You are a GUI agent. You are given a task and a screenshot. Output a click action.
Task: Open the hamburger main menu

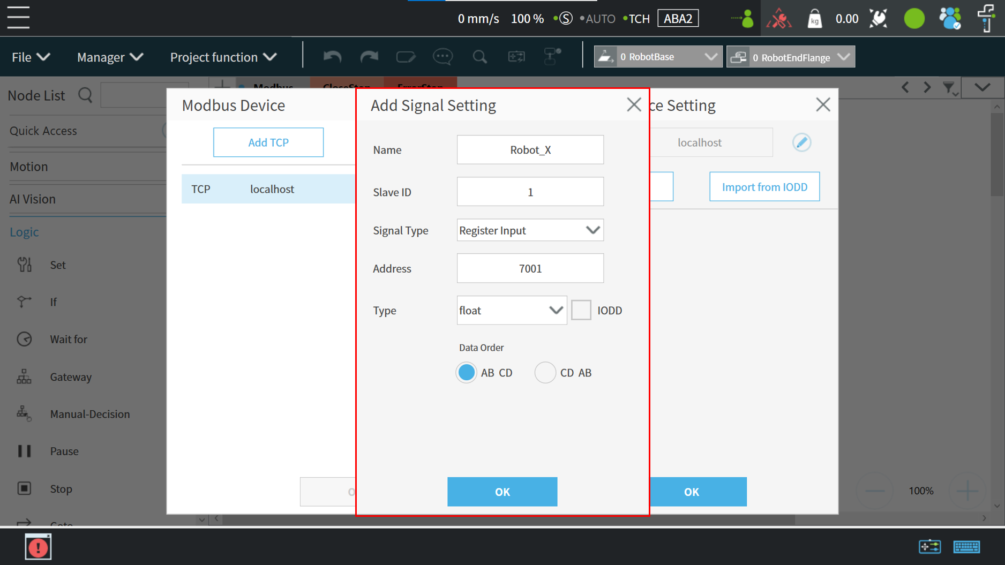tap(18, 18)
